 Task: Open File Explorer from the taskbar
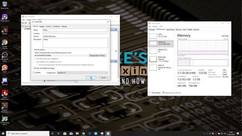(77, 133)
